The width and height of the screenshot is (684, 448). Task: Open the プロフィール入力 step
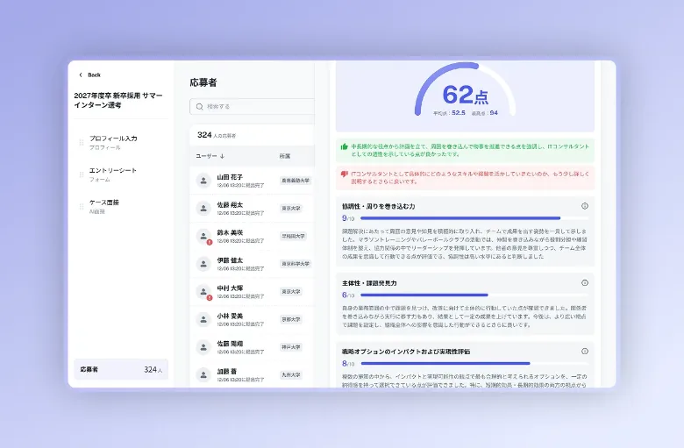[x=113, y=143]
